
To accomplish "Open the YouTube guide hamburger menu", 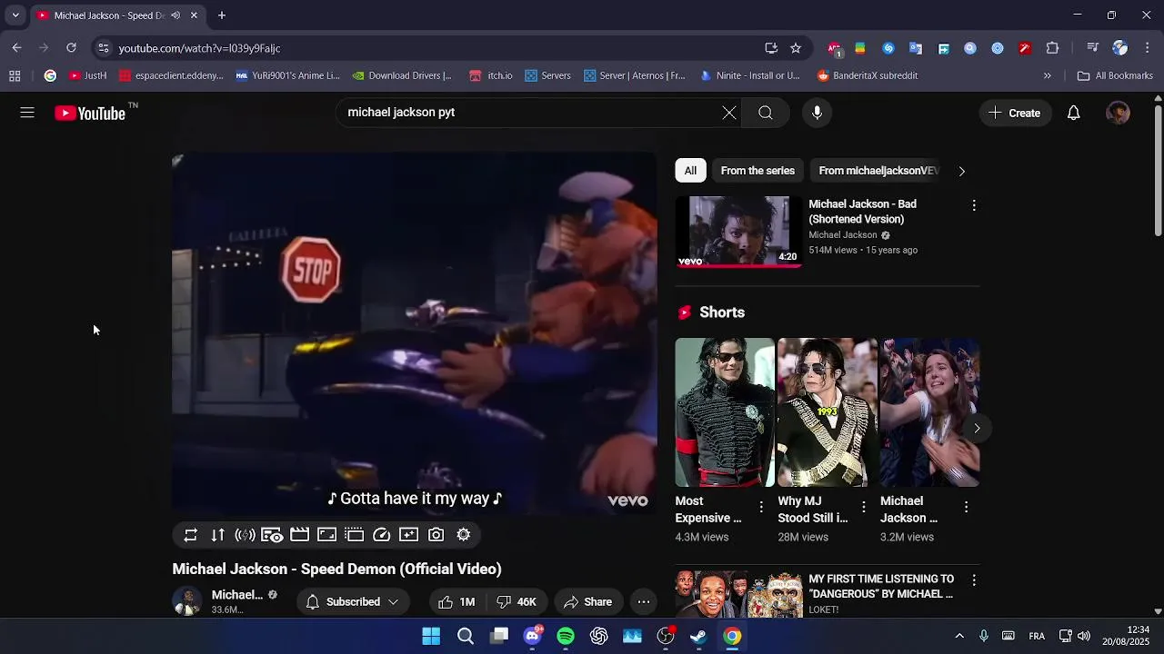I will click(27, 113).
